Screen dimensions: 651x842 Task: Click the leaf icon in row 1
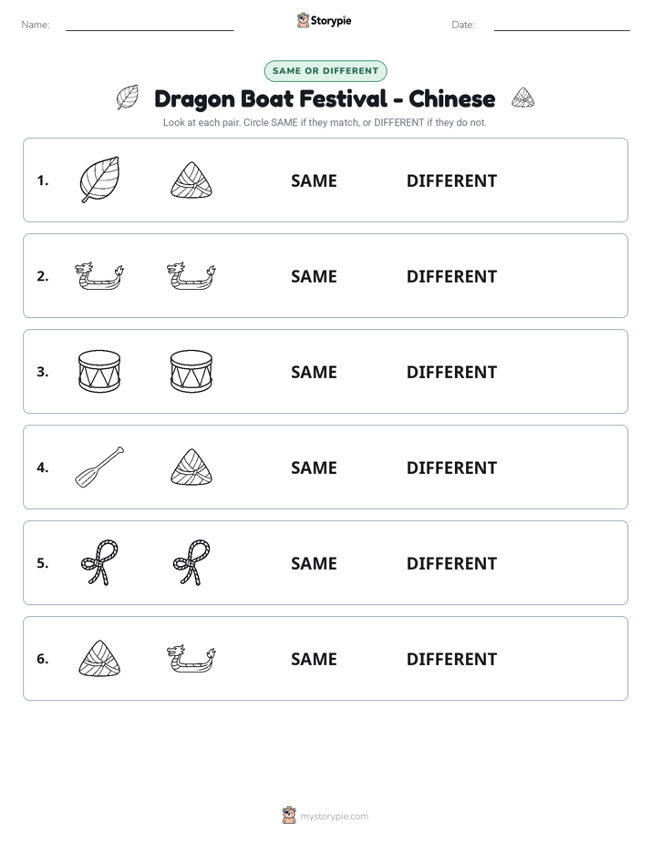[x=99, y=180]
